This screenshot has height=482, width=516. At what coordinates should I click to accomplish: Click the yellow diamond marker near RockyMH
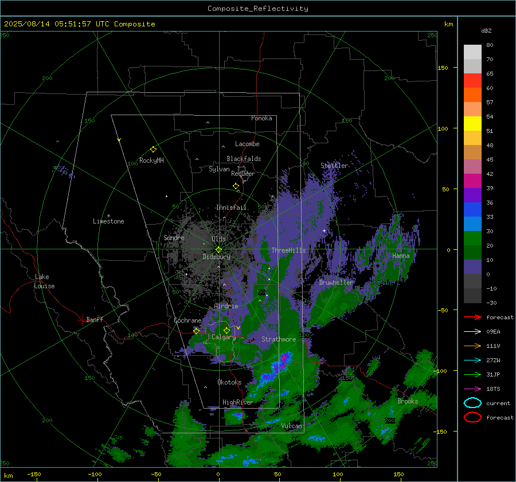click(x=153, y=150)
